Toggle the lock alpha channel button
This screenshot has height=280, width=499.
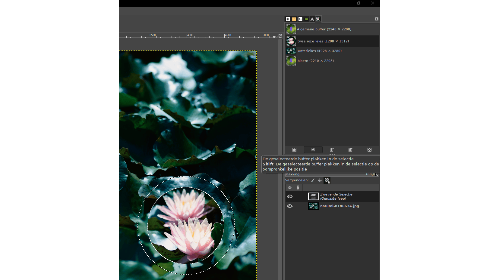327,180
